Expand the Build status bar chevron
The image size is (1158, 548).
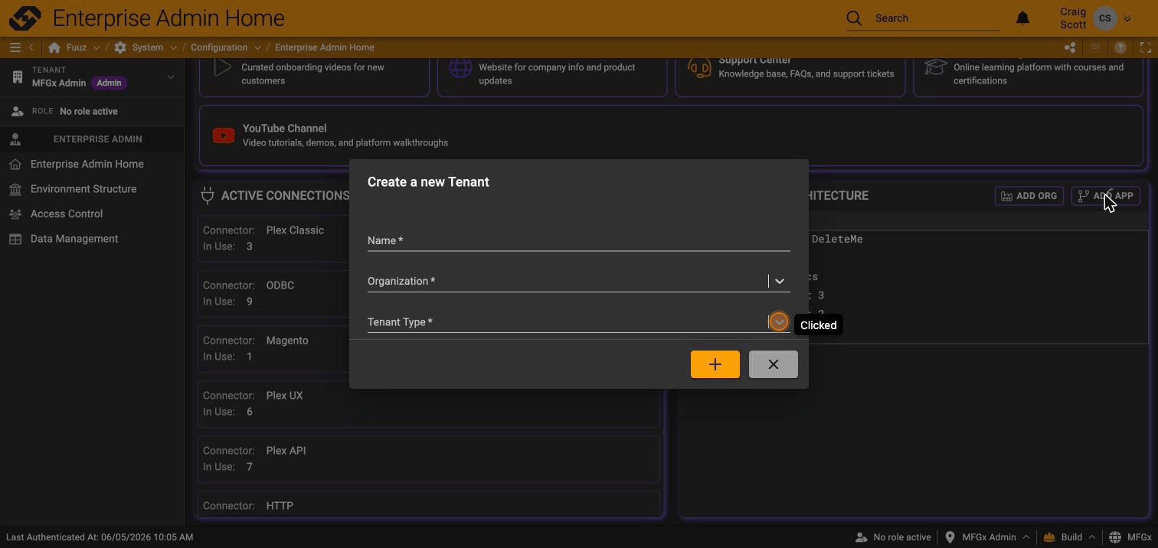click(x=1092, y=537)
